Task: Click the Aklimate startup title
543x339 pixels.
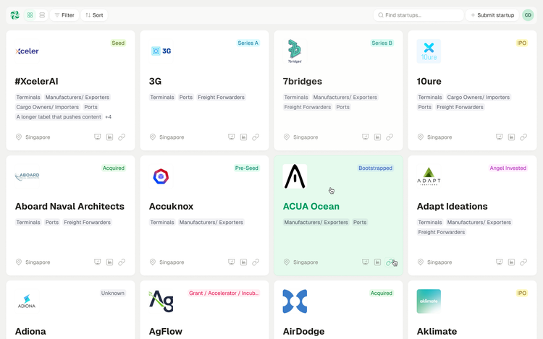Action: pyautogui.click(x=437, y=331)
